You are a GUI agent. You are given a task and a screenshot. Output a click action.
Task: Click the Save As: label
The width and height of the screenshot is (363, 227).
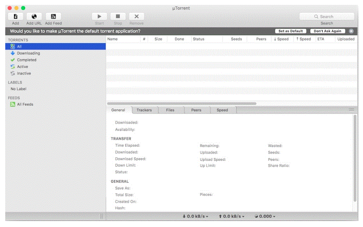(x=123, y=188)
